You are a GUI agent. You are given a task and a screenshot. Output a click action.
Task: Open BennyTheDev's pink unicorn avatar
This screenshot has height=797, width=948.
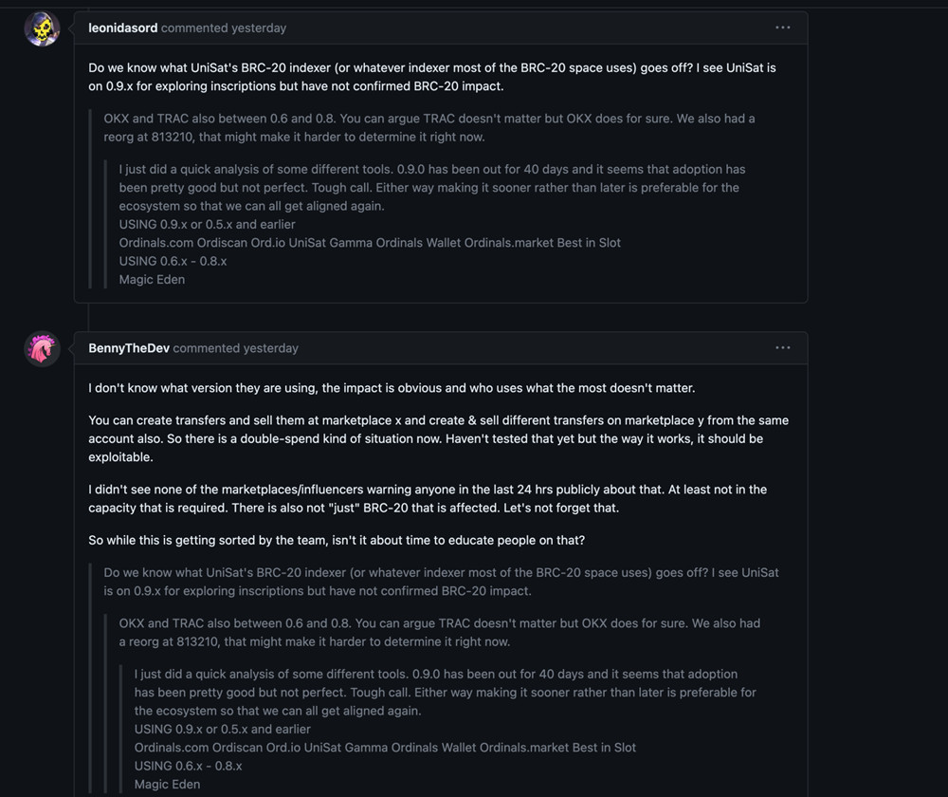pos(42,348)
